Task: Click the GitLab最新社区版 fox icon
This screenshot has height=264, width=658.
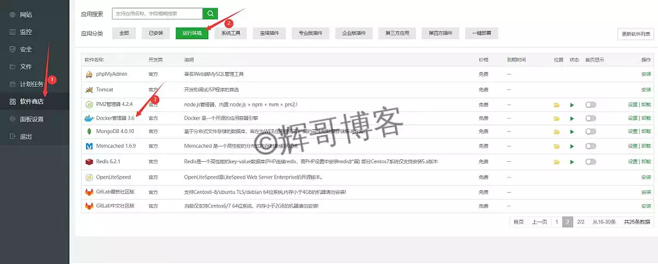Action: coord(89,192)
